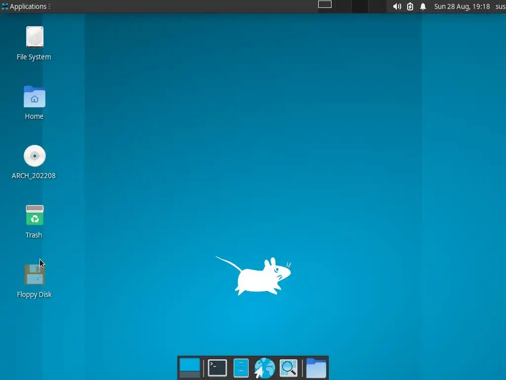Open the Application Finder magnifier icon
The height and width of the screenshot is (380, 506).
click(288, 368)
